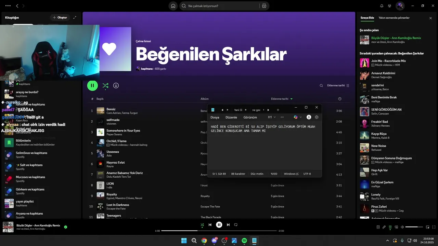Open the %100 zoom level in Notepad status bar
Image resolution: width=438 pixels, height=246 pixels.
click(274, 174)
